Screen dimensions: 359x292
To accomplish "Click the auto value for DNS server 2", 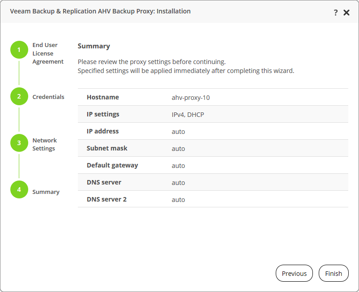I will (178, 200).
